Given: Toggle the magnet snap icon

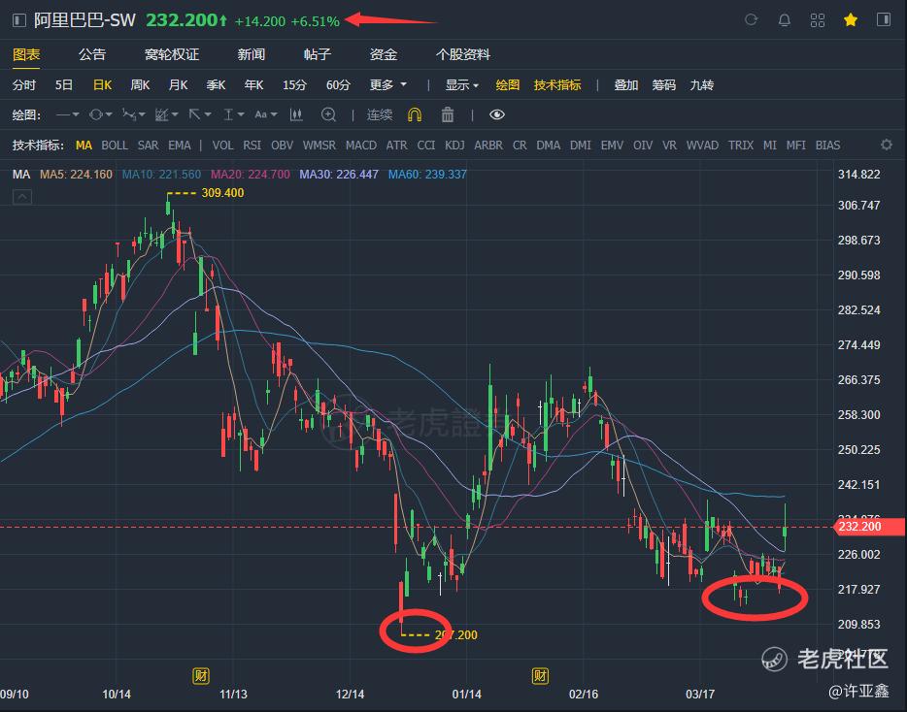Looking at the screenshot, I should click(414, 115).
